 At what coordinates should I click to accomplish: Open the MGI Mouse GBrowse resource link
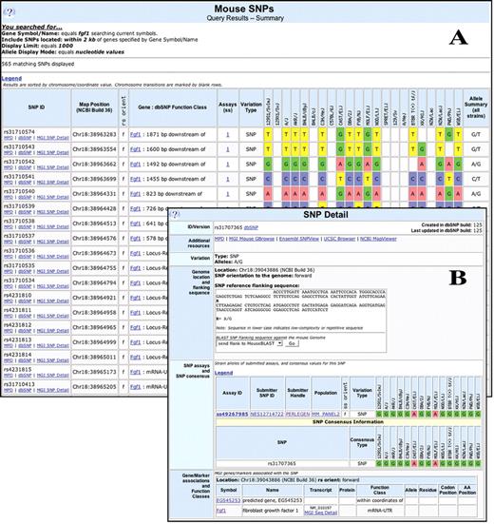[252, 239]
